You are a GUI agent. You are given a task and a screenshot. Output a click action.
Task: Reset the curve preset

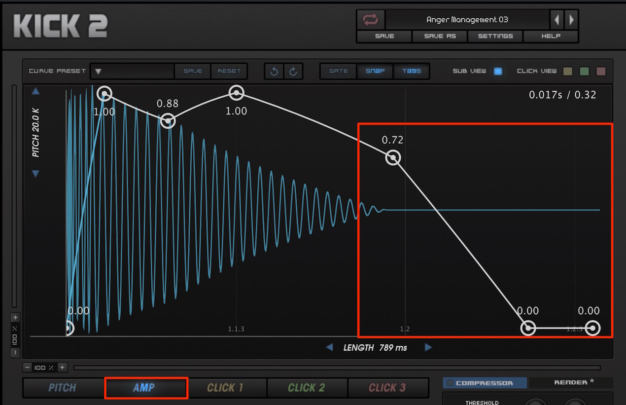[x=229, y=71]
